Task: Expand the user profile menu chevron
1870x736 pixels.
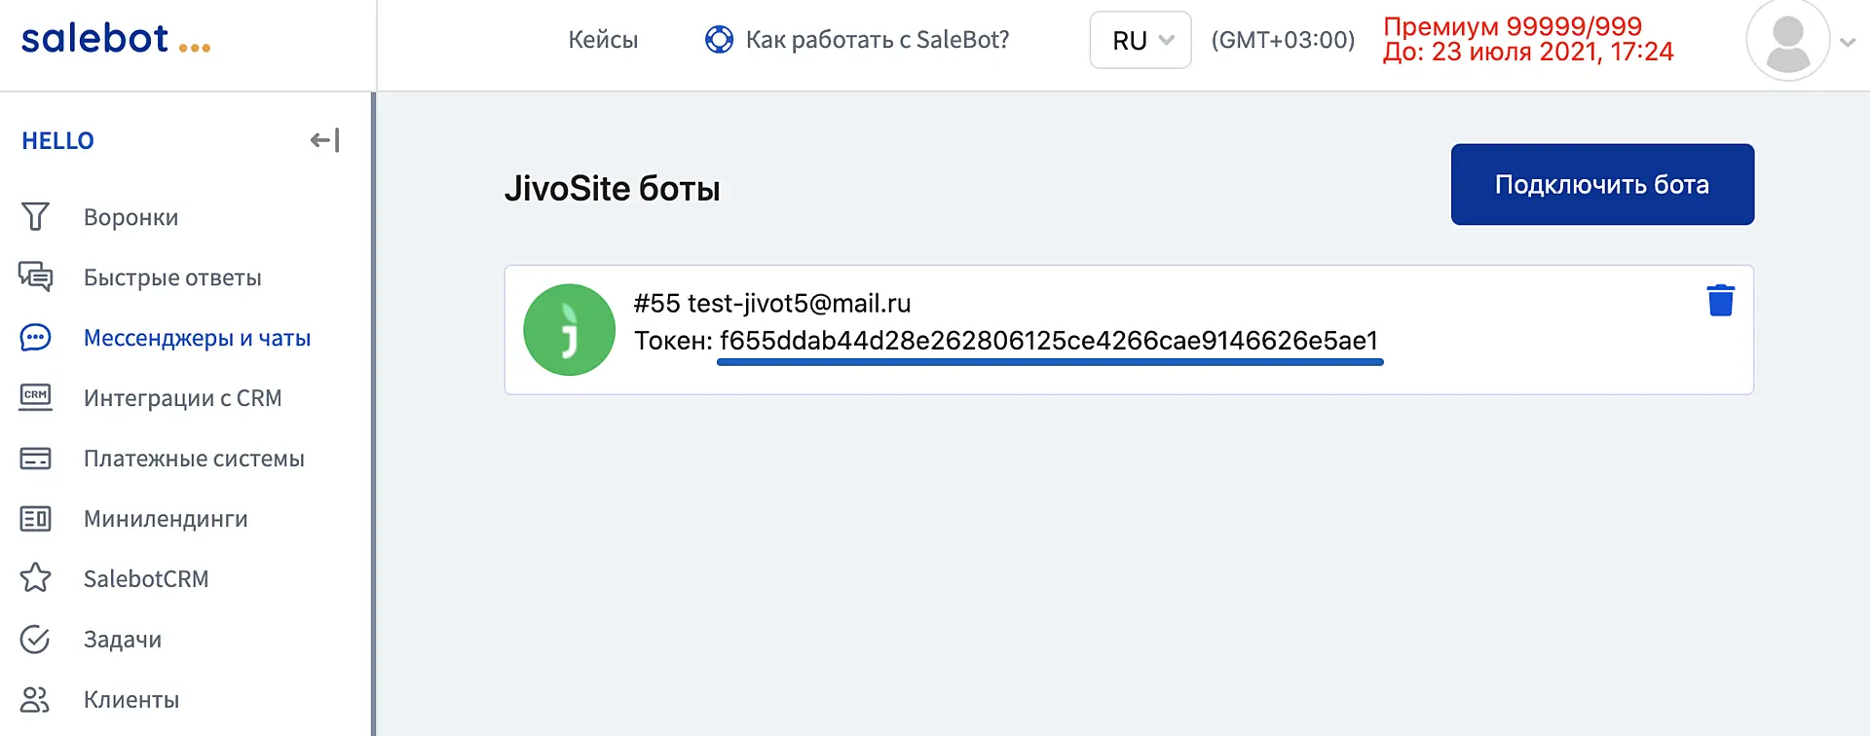Action: tap(1847, 42)
